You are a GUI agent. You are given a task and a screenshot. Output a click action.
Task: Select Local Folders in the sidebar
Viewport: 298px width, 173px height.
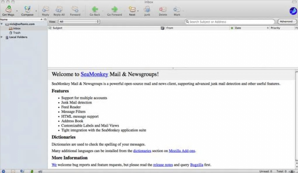[18, 37]
